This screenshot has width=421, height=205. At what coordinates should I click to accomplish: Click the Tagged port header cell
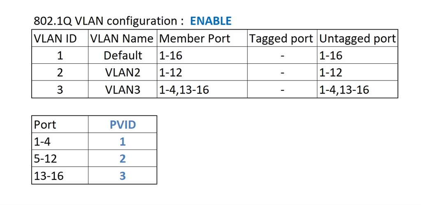click(282, 39)
